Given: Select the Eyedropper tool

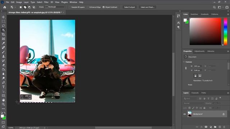Looking at the screenshot, I should pos(3,43).
